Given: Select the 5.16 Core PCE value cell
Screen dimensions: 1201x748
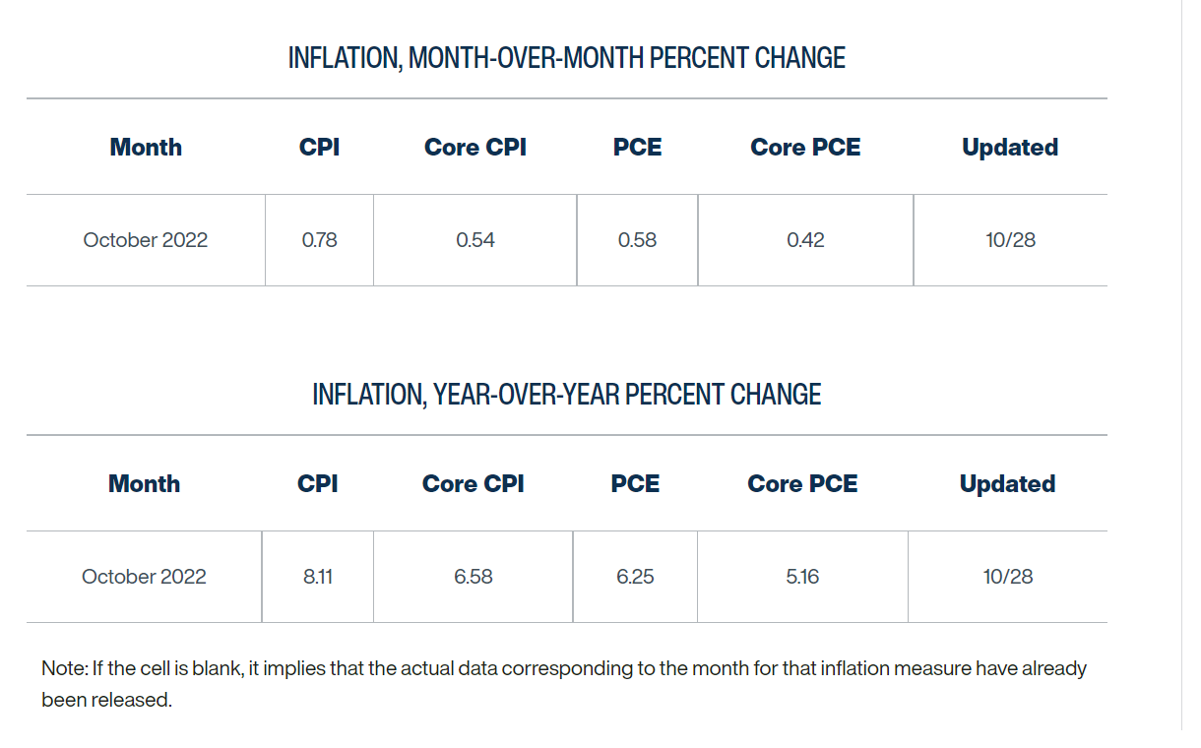Looking at the screenshot, I should pyautogui.click(x=802, y=577).
